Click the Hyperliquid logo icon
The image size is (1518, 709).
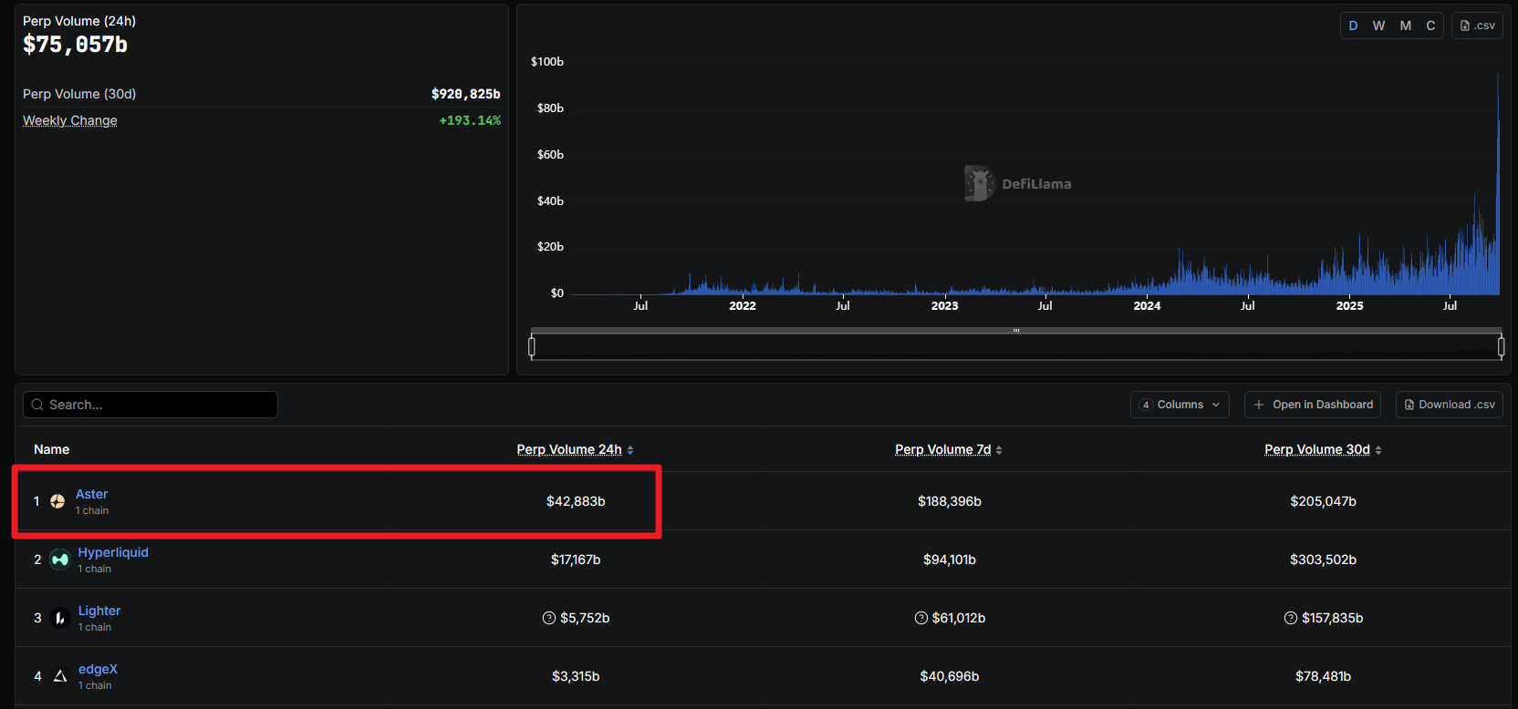pyautogui.click(x=60, y=560)
